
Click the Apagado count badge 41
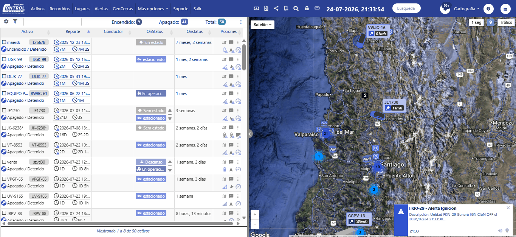click(184, 22)
